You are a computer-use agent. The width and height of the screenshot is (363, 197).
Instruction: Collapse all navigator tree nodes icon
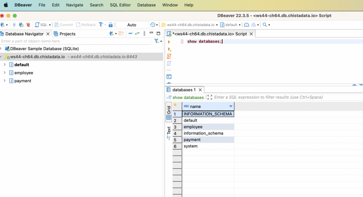(130, 34)
